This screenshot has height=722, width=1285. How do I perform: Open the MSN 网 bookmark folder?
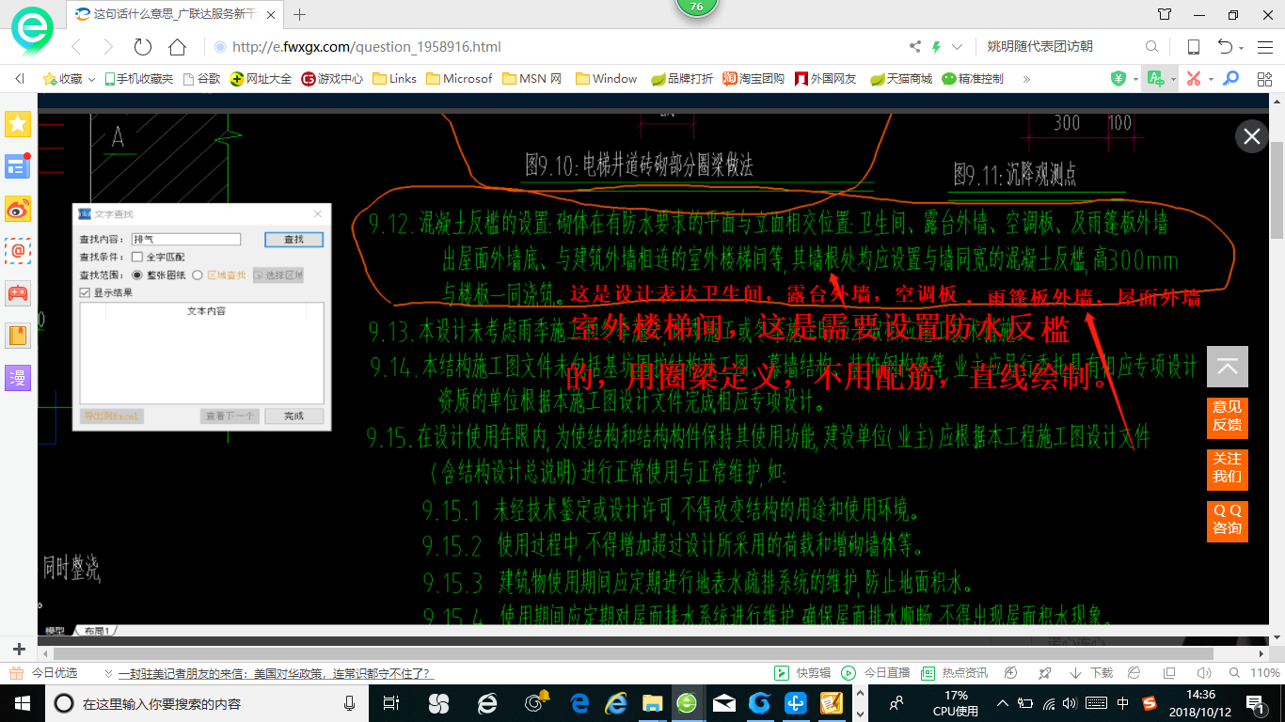coord(532,79)
